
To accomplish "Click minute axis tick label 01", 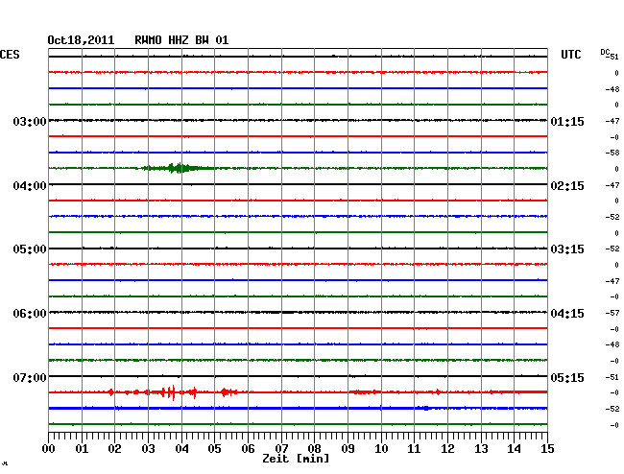I will 82,449.
